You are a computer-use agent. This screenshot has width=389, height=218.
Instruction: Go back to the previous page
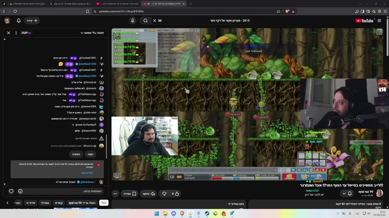4,11
